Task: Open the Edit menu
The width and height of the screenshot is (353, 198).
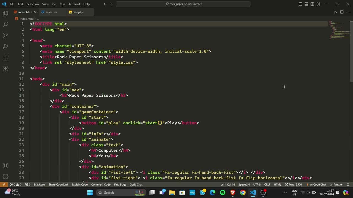Action: click(x=20, y=4)
